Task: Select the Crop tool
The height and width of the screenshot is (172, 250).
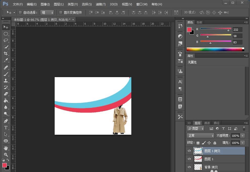Action: point(6,54)
